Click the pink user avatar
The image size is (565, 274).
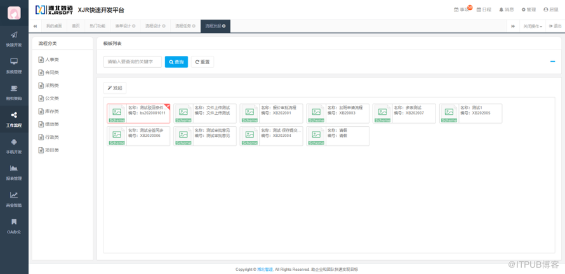[x=14, y=13]
